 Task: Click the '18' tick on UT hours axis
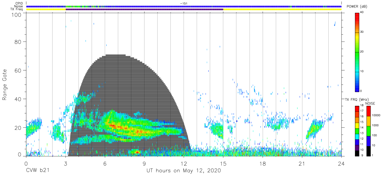[x=263, y=164]
